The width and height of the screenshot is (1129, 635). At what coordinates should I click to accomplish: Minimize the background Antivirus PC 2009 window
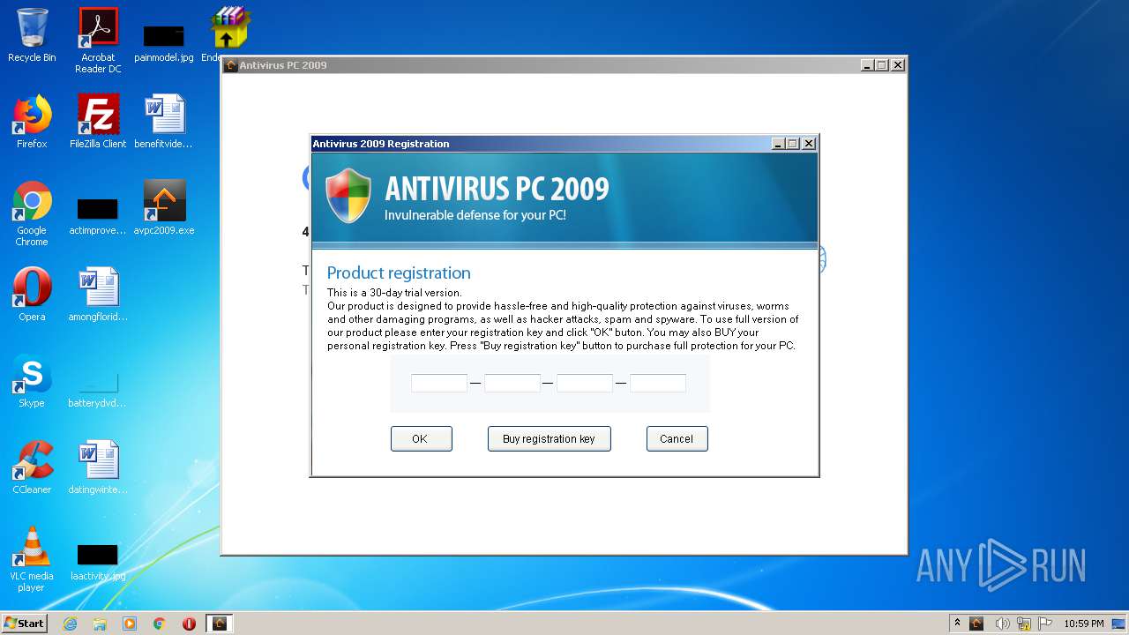click(x=867, y=65)
